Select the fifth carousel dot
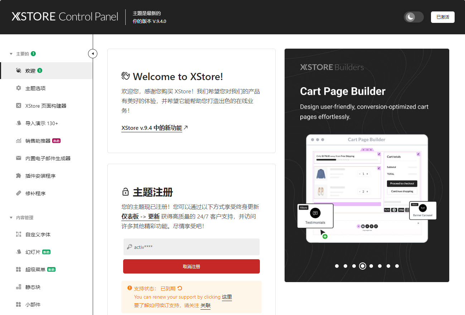 coord(371,266)
